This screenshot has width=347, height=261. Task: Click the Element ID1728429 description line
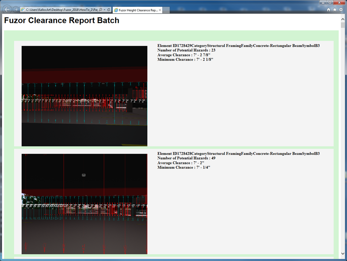[x=239, y=46]
